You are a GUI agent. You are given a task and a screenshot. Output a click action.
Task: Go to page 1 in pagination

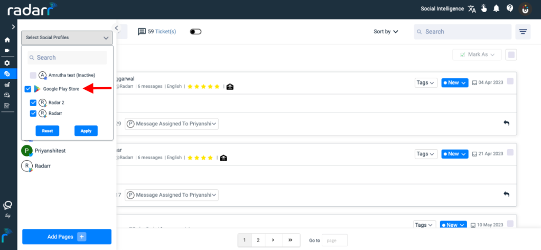pos(245,240)
